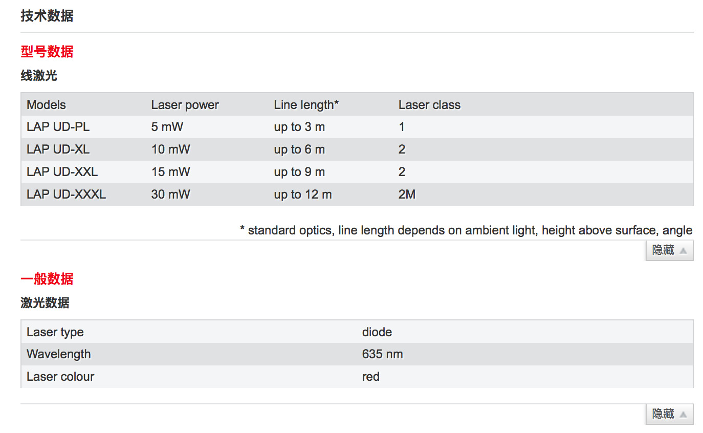Click the diode laser type value
Viewport: 703px width, 433px height.
coord(377,332)
